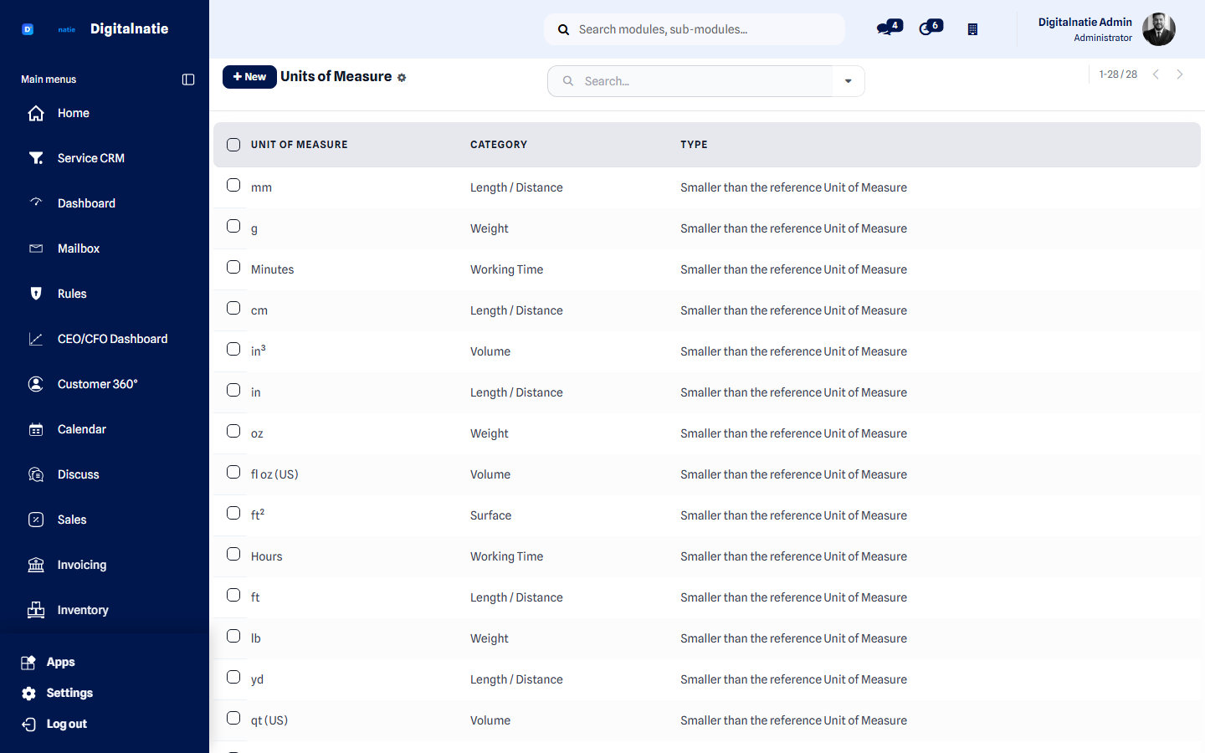Screen dimensions: 1205x753
Task: Sort by Unit of Measure column header
Action: tap(300, 145)
